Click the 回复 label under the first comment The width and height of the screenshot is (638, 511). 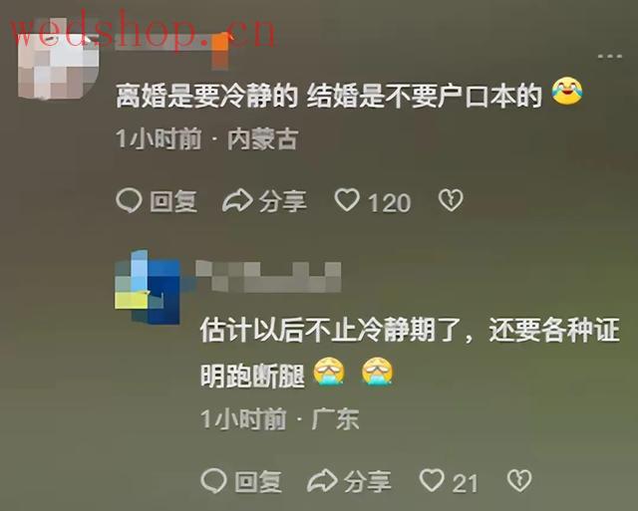[173, 201]
